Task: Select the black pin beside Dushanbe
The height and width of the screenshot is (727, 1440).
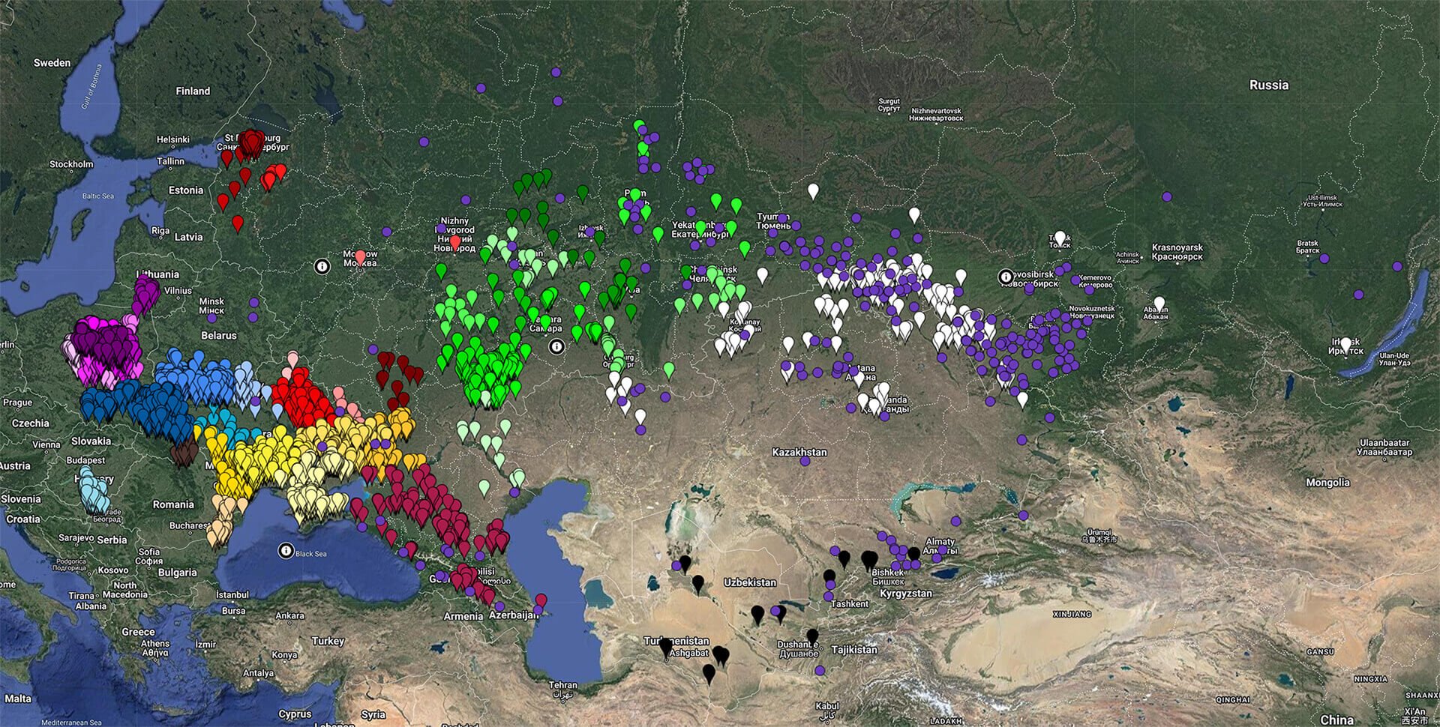Action: point(812,636)
